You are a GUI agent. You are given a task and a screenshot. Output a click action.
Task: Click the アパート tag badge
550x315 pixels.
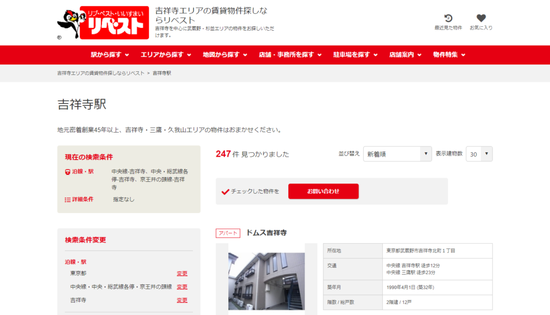(x=228, y=233)
